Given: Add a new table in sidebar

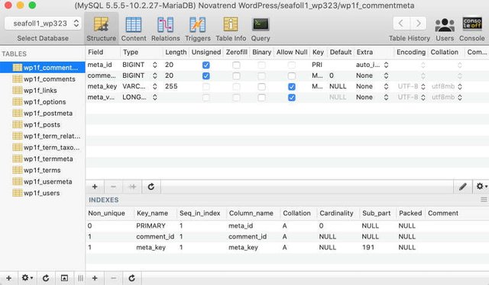Looking at the screenshot, I should (x=8, y=278).
